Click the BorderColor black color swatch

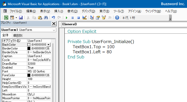[29, 48]
